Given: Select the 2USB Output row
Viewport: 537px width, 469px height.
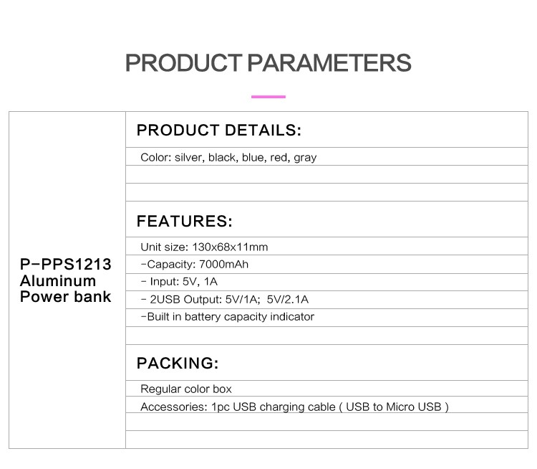Looking at the screenshot, I should [326, 300].
